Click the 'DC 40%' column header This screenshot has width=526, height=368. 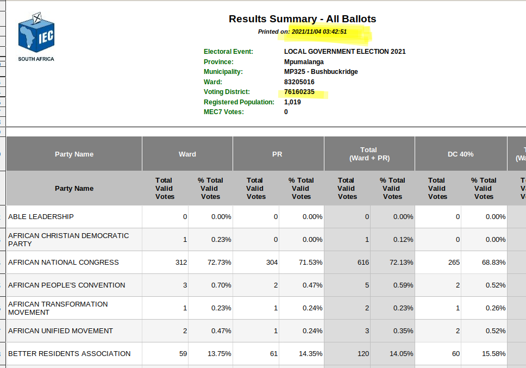pos(461,154)
